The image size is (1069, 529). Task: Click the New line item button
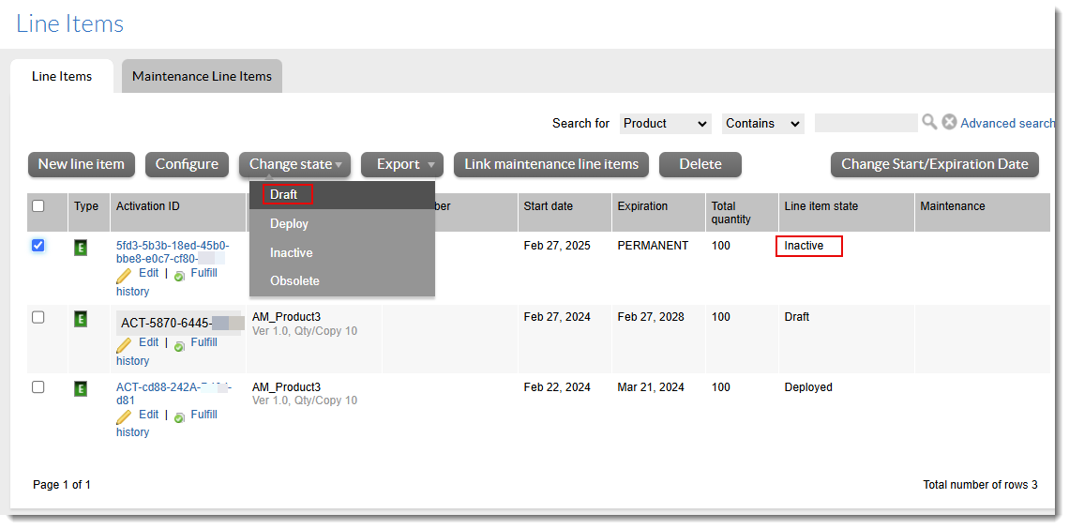[x=82, y=164]
